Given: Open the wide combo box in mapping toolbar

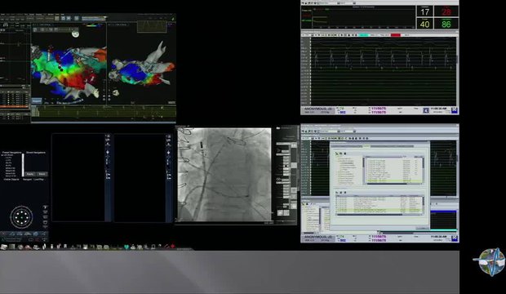Looking at the screenshot, I should tap(94, 19).
